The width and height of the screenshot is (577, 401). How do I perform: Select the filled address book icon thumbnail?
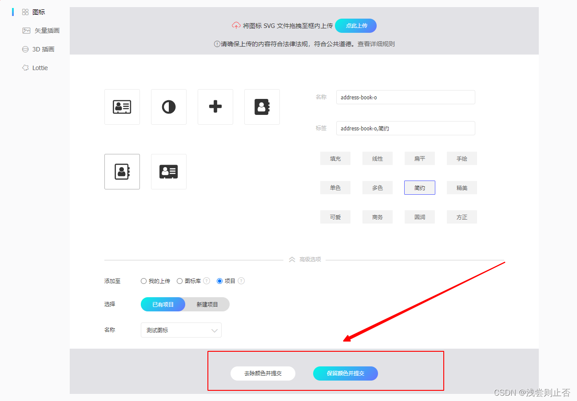tap(262, 107)
